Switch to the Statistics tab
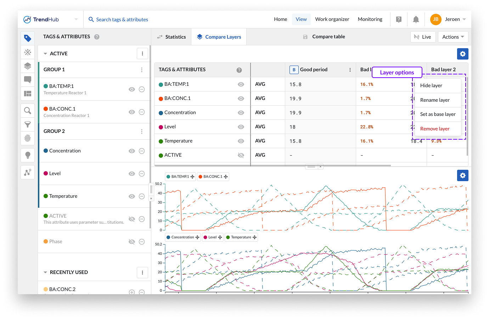The image size is (489, 319). point(172,37)
